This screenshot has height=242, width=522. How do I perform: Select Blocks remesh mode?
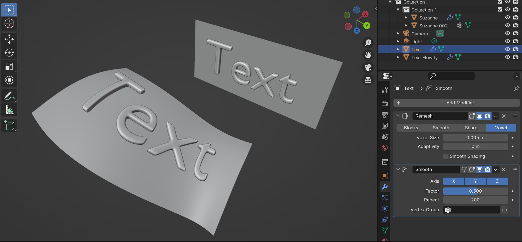pyautogui.click(x=411, y=128)
